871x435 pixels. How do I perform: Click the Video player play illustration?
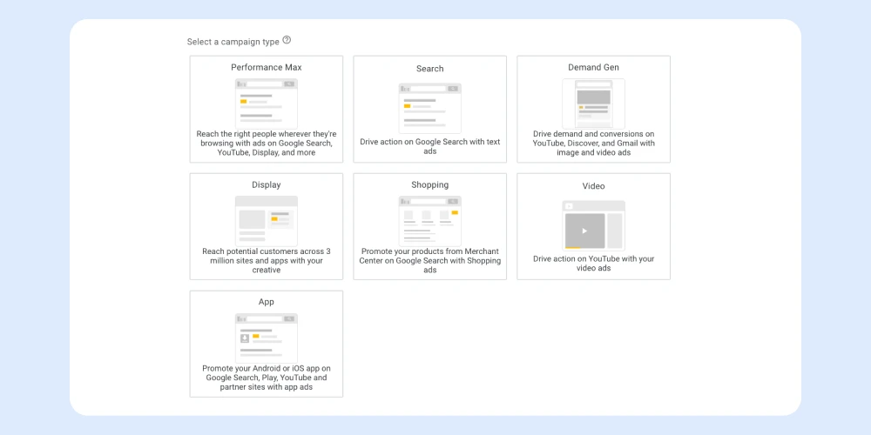coord(593,226)
